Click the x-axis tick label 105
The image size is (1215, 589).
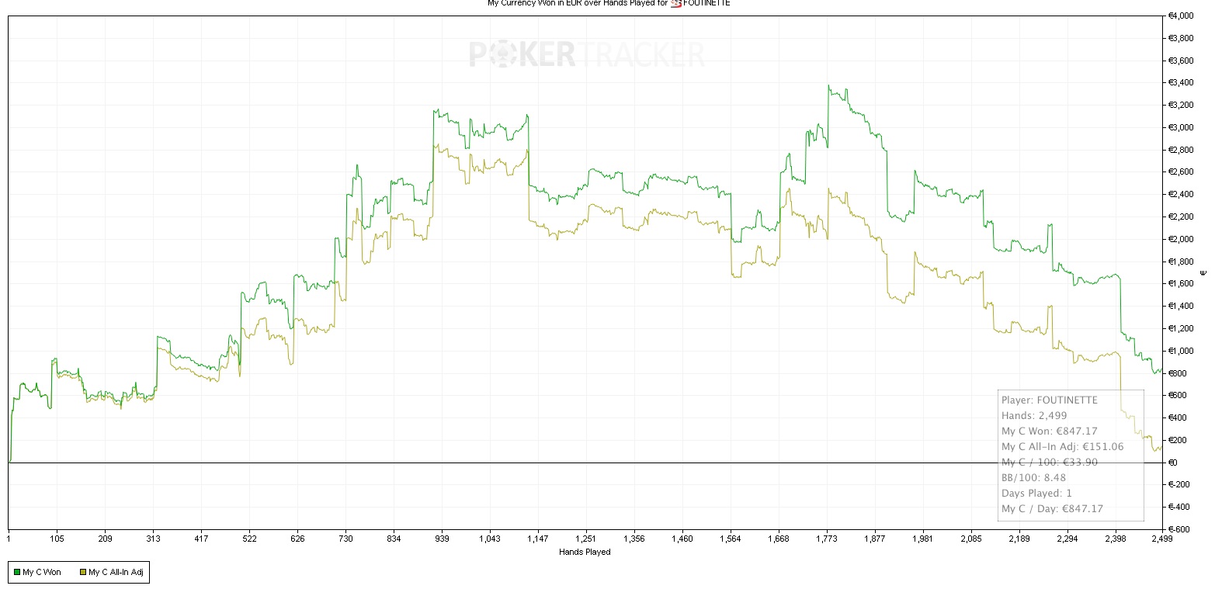pyautogui.click(x=57, y=539)
